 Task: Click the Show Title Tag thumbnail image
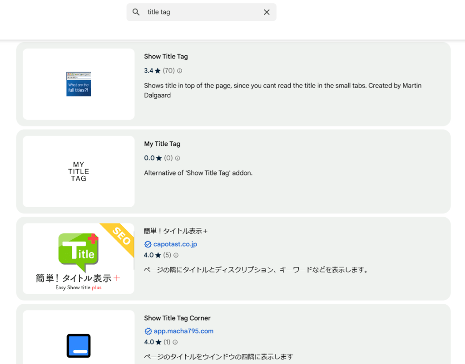78,84
